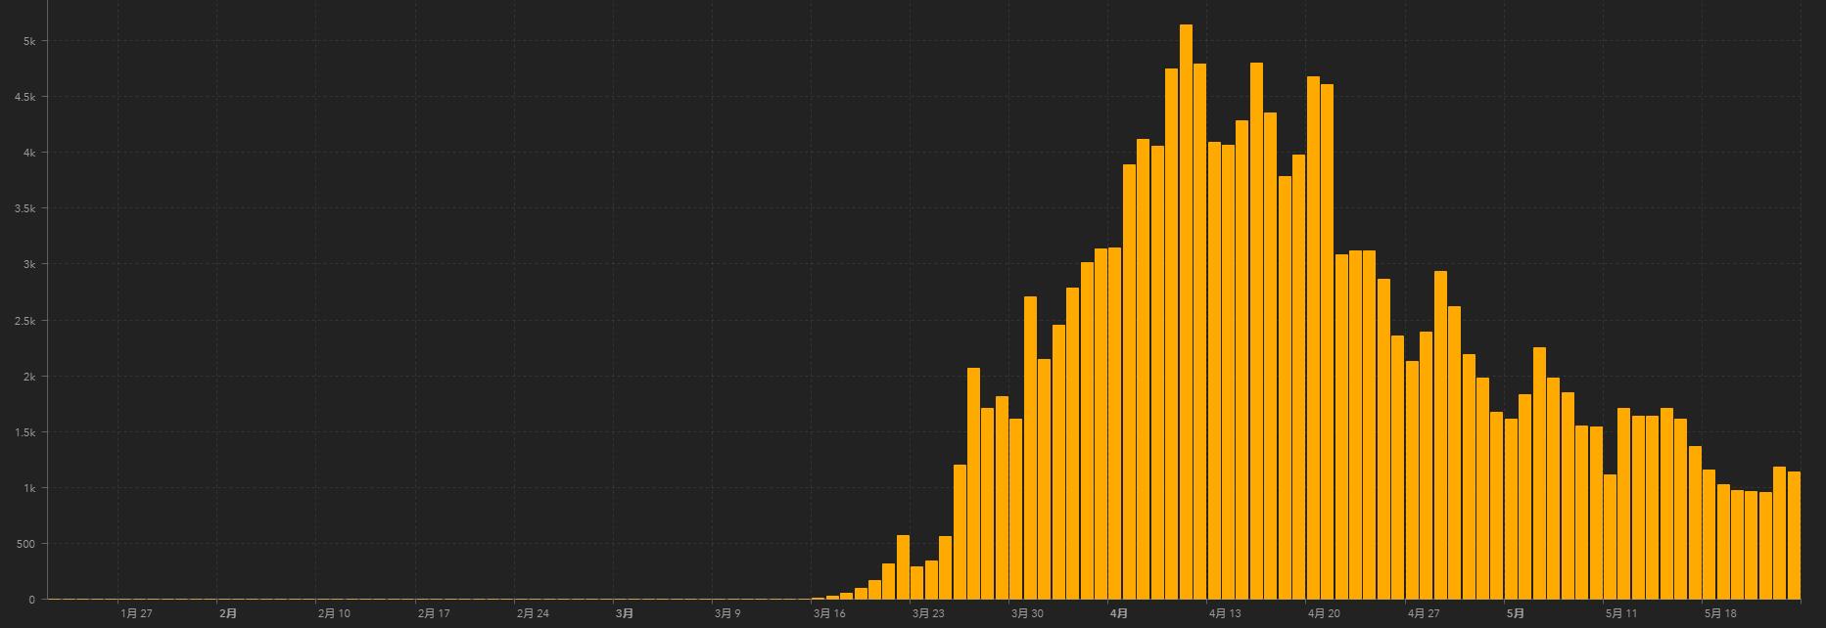1826x628 pixels.
Task: Select the '3月 9' date label
Action: [x=727, y=613]
